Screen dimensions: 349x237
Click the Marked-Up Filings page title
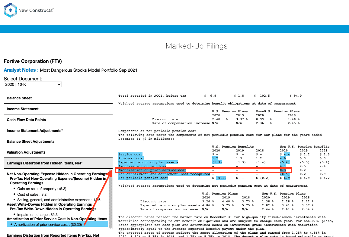[x=197, y=46]
